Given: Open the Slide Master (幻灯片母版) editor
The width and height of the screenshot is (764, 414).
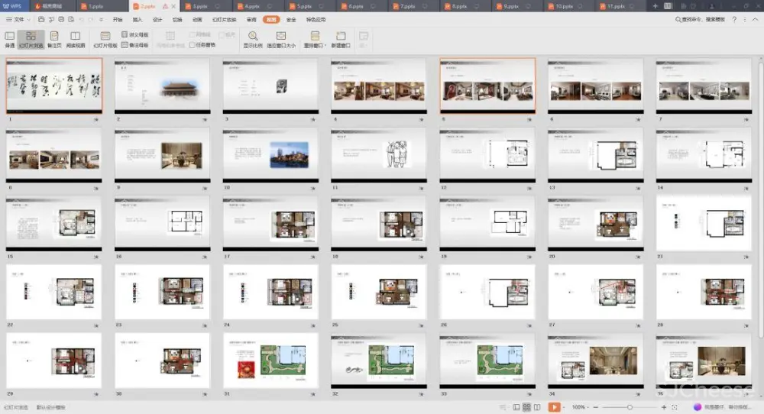Looking at the screenshot, I should point(105,39).
